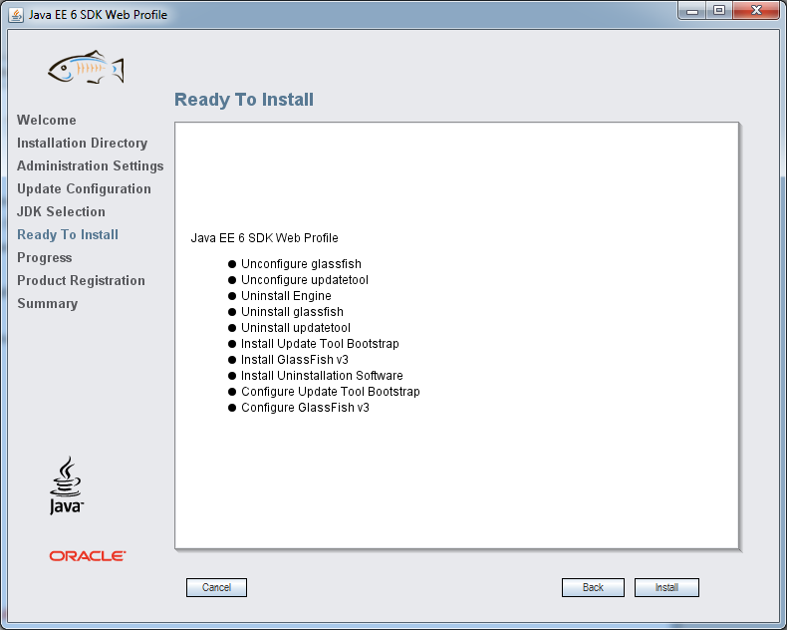Select the Summary step in sidebar

click(x=48, y=303)
